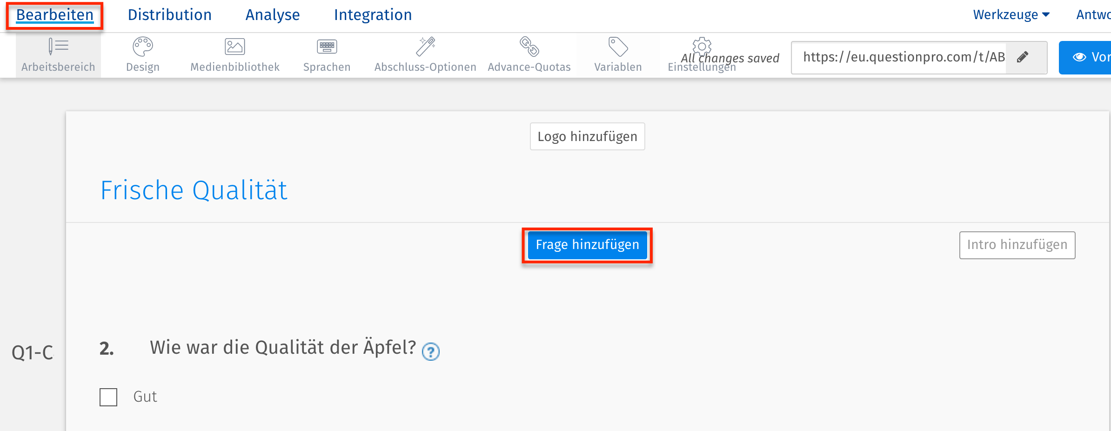Switch to the Distribution tab
Screen dimensions: 1111x431
point(169,14)
